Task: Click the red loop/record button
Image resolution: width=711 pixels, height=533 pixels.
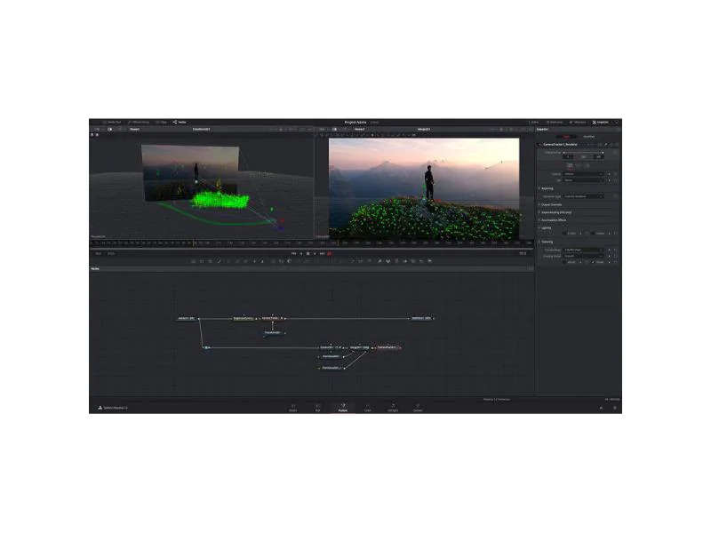Action: 329,253
